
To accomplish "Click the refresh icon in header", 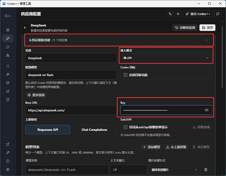I will (218, 14).
